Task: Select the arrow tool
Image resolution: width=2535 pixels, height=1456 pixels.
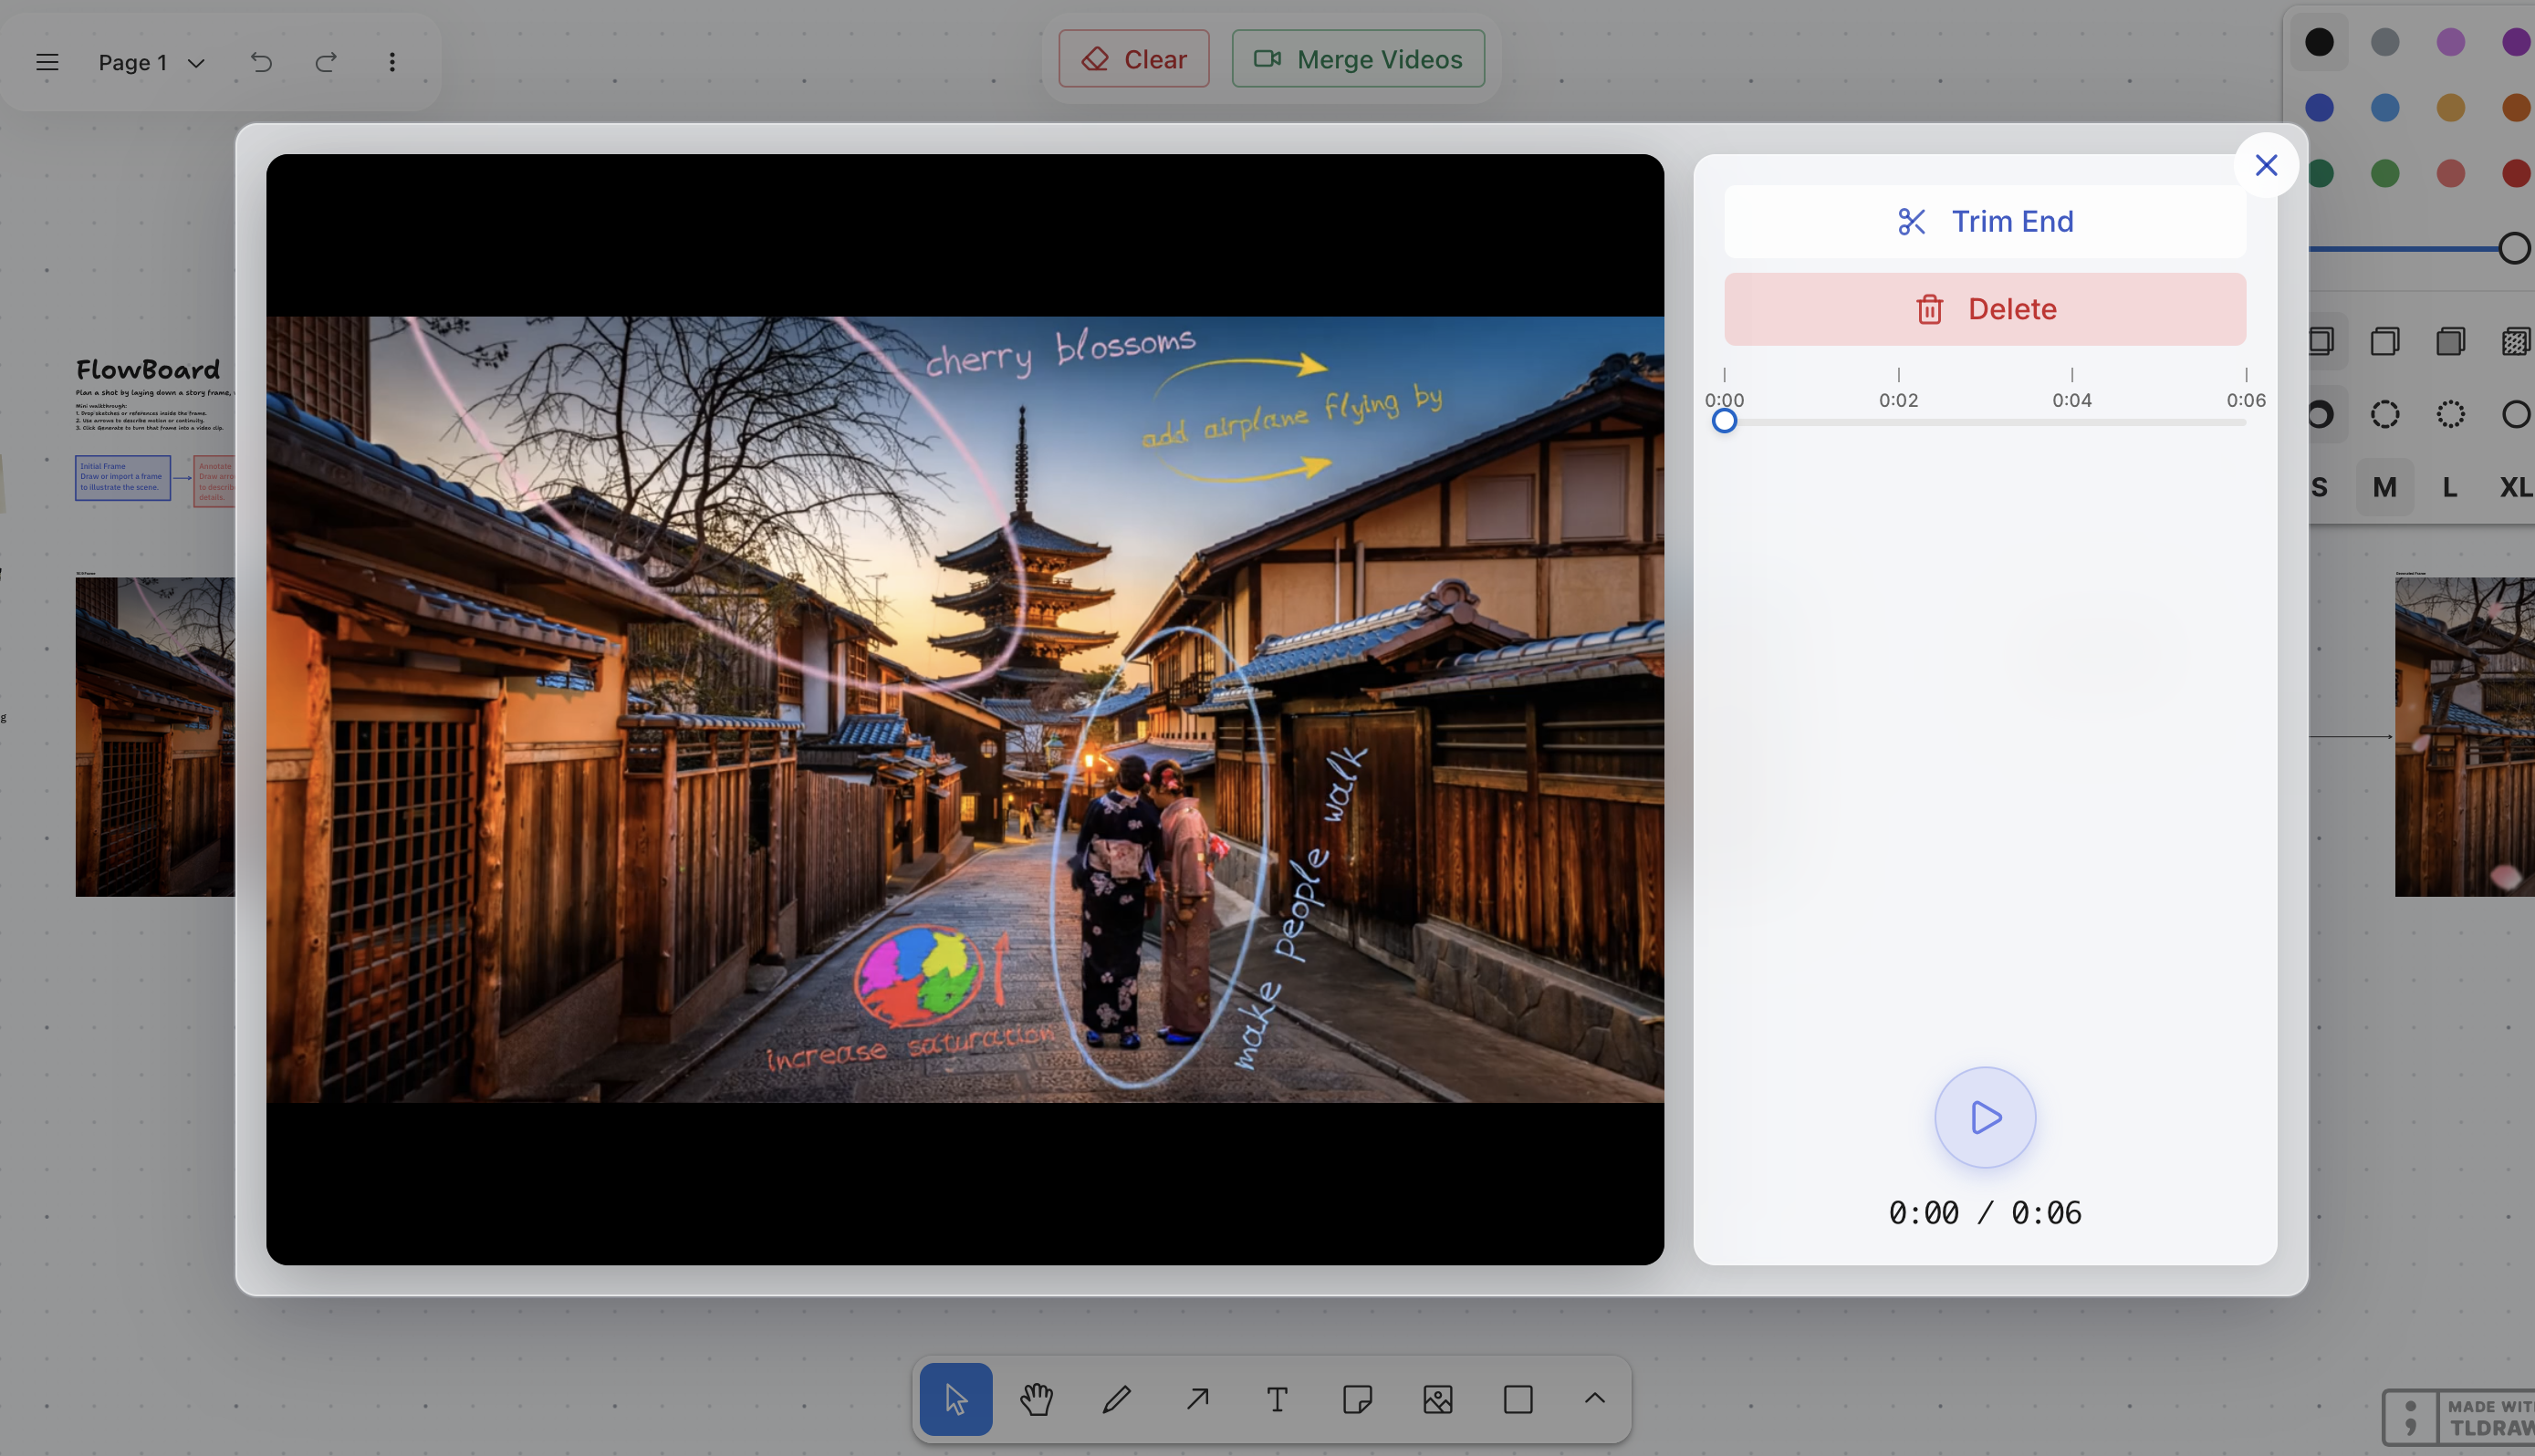Action: point(1197,1399)
